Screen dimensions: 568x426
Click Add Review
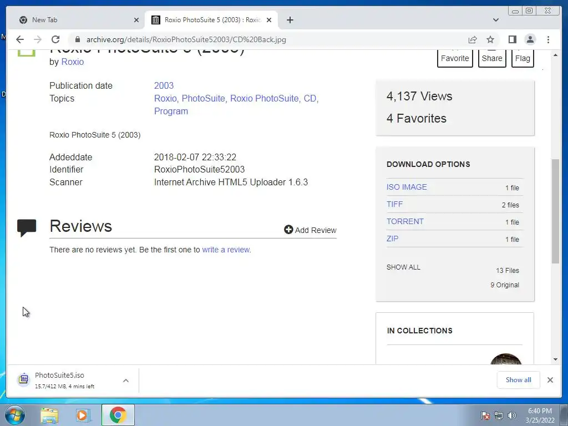311,230
